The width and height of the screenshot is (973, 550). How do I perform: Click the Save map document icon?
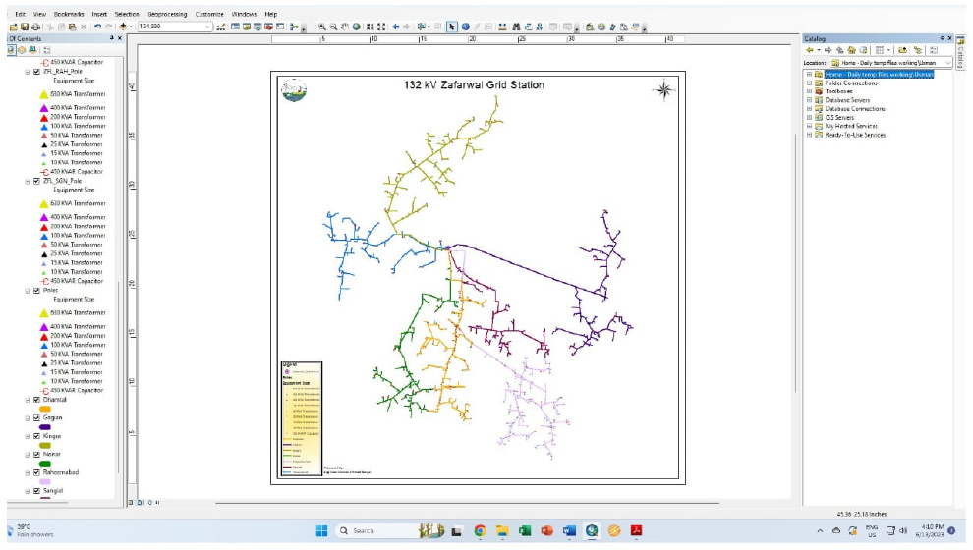tap(24, 27)
